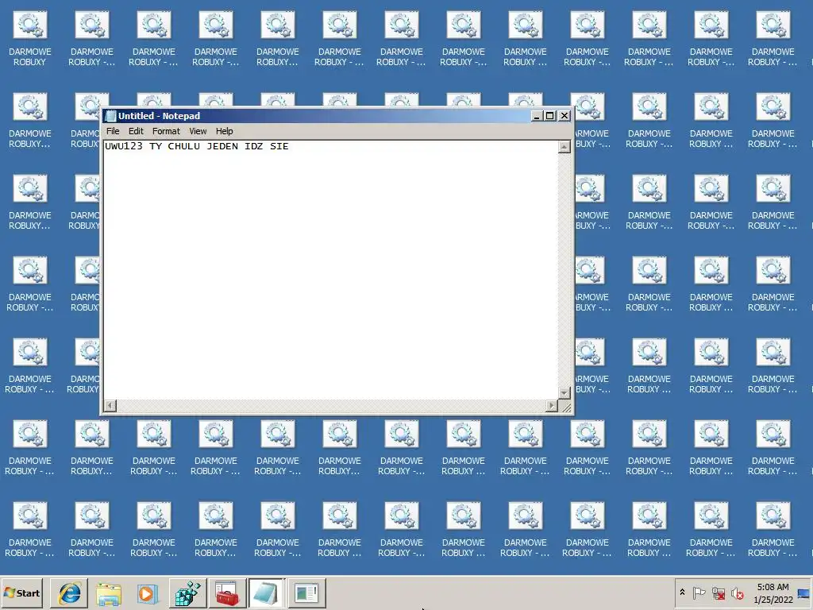813x610 pixels.
Task: Open the View menu in Notepad
Action: coord(198,131)
